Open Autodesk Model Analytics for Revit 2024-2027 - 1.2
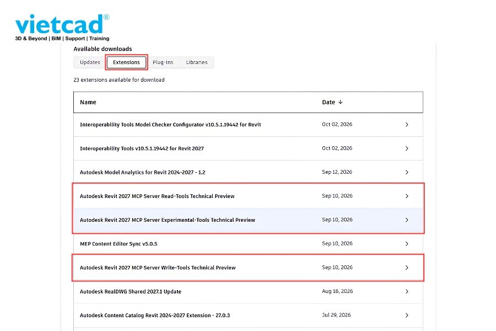496x331 pixels. pos(142,172)
